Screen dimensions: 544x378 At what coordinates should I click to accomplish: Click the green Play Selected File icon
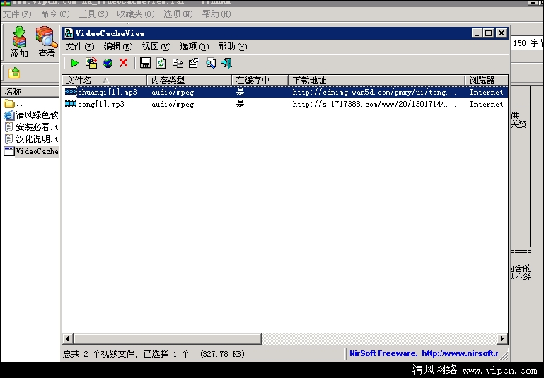point(74,63)
